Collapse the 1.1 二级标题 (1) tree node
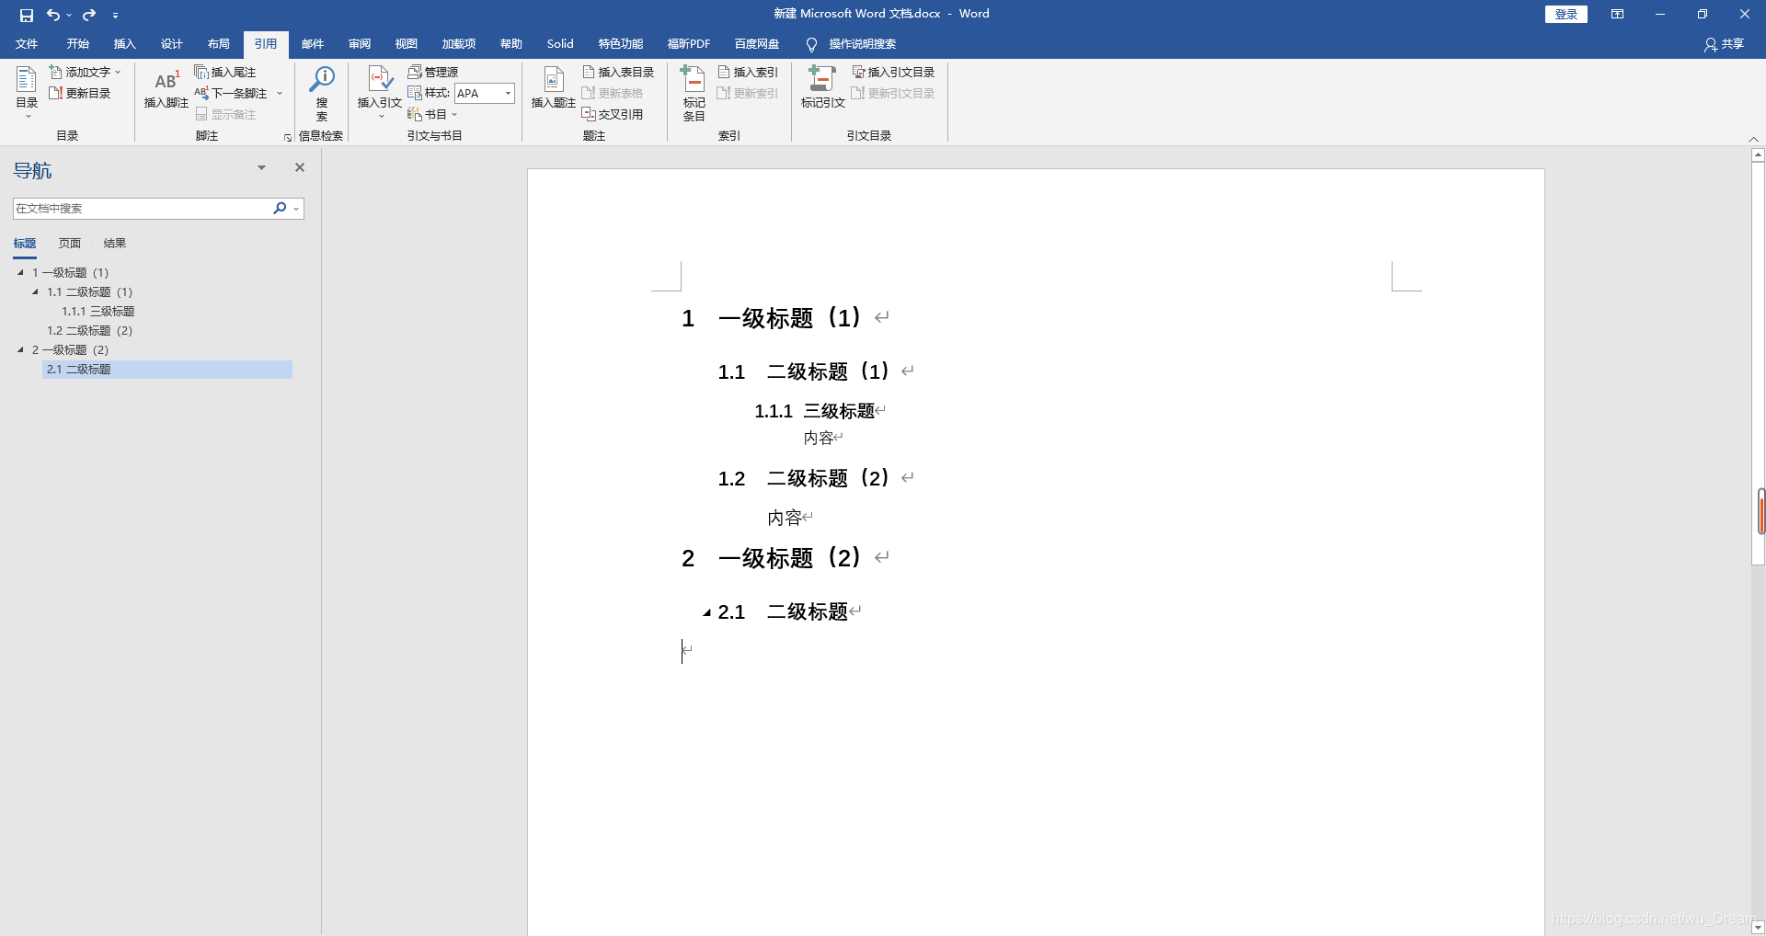The image size is (1766, 936). 35,291
